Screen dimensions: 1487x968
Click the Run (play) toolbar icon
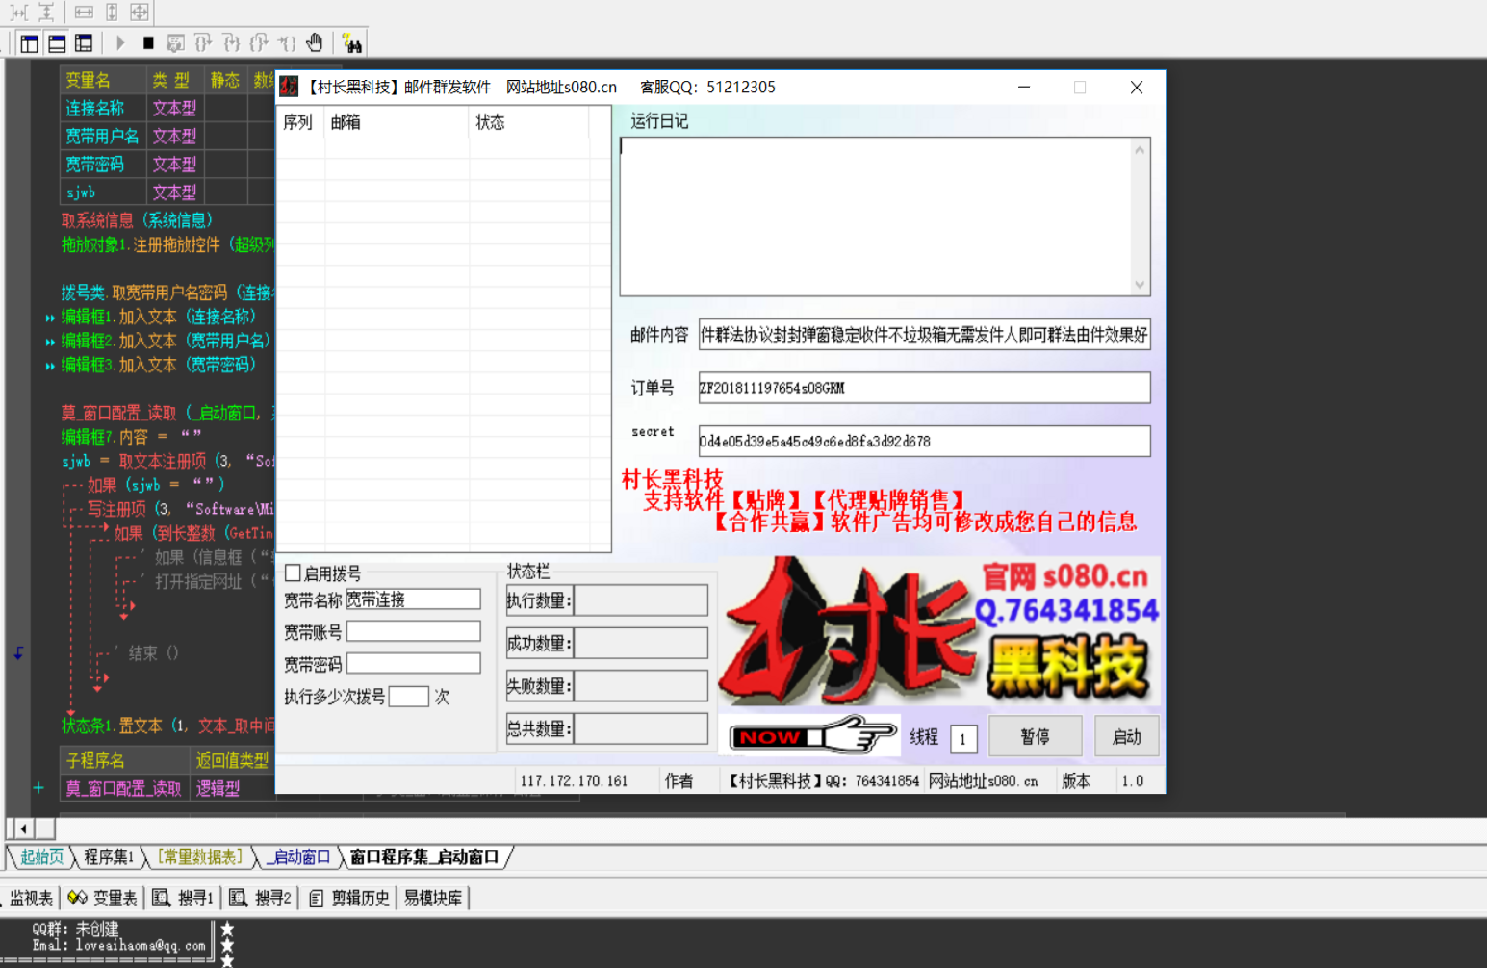point(120,43)
